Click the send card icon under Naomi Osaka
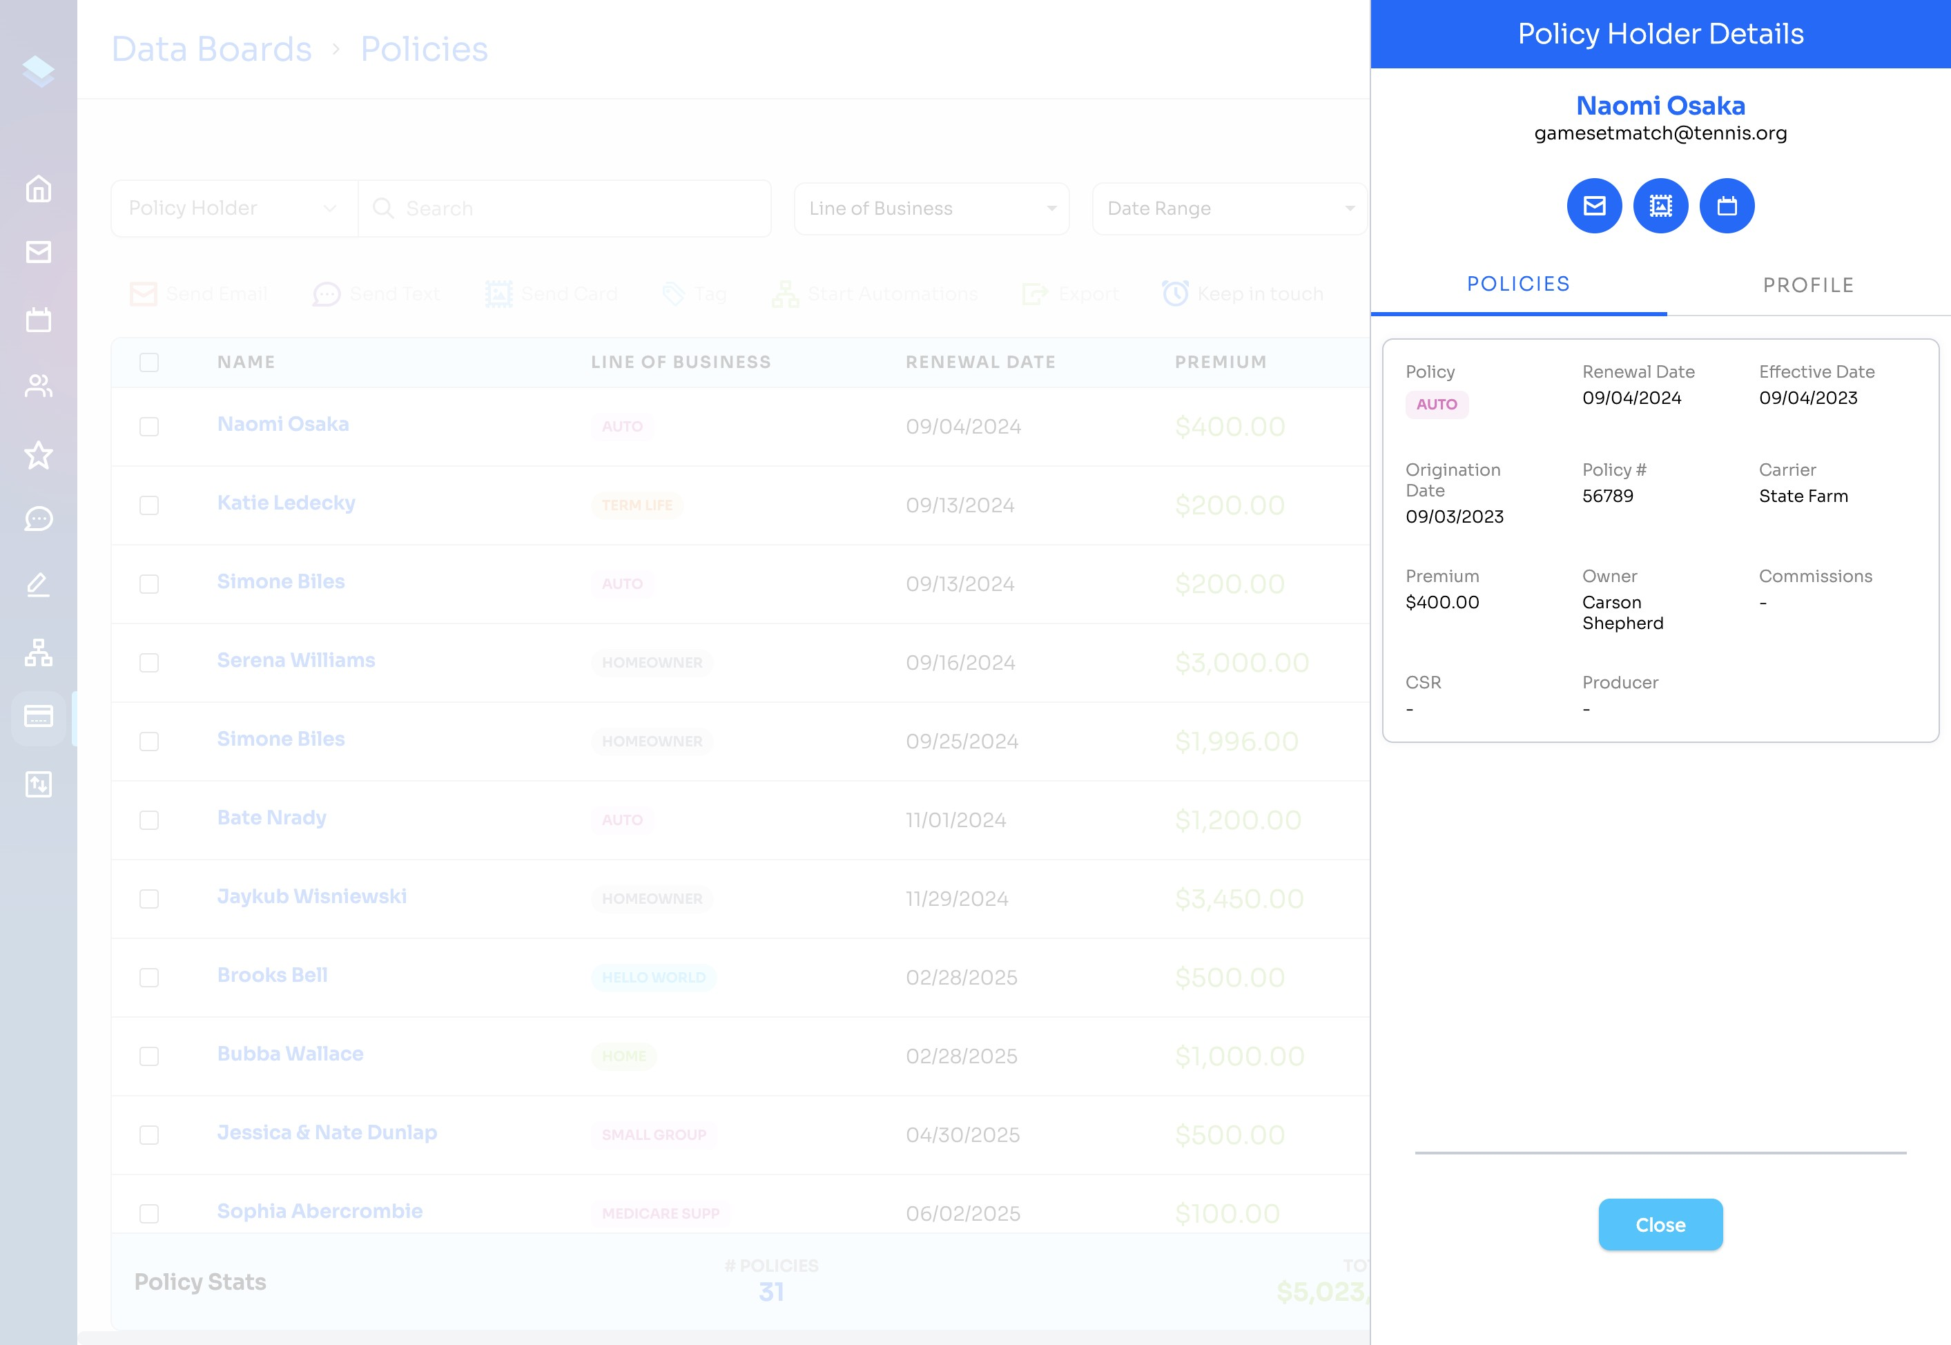This screenshot has width=1951, height=1345. pos(1660,206)
